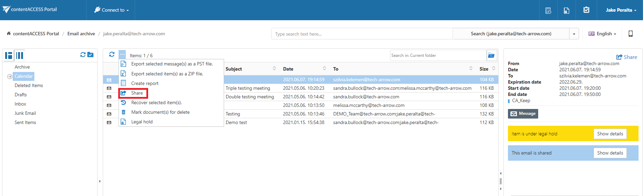Switch to the column layout view icon
This screenshot has height=196, width=643.
pos(20,55)
